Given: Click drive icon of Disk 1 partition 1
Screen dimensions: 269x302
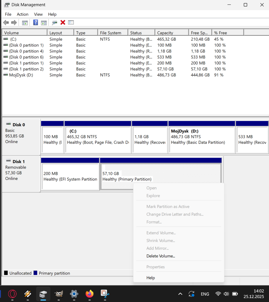Looking at the screenshot, I should click(x=6, y=63).
